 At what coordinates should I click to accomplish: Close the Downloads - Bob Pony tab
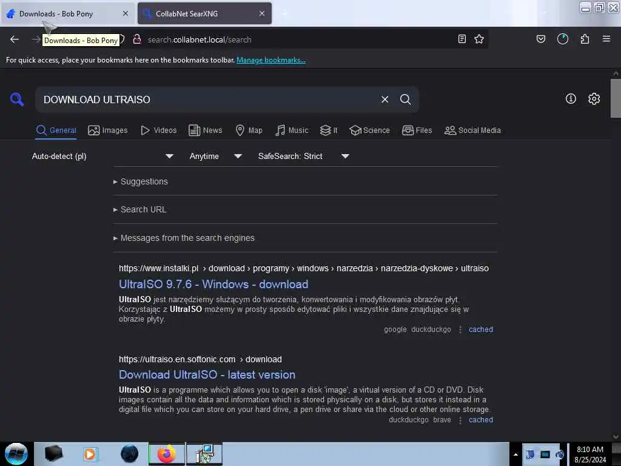point(125,13)
